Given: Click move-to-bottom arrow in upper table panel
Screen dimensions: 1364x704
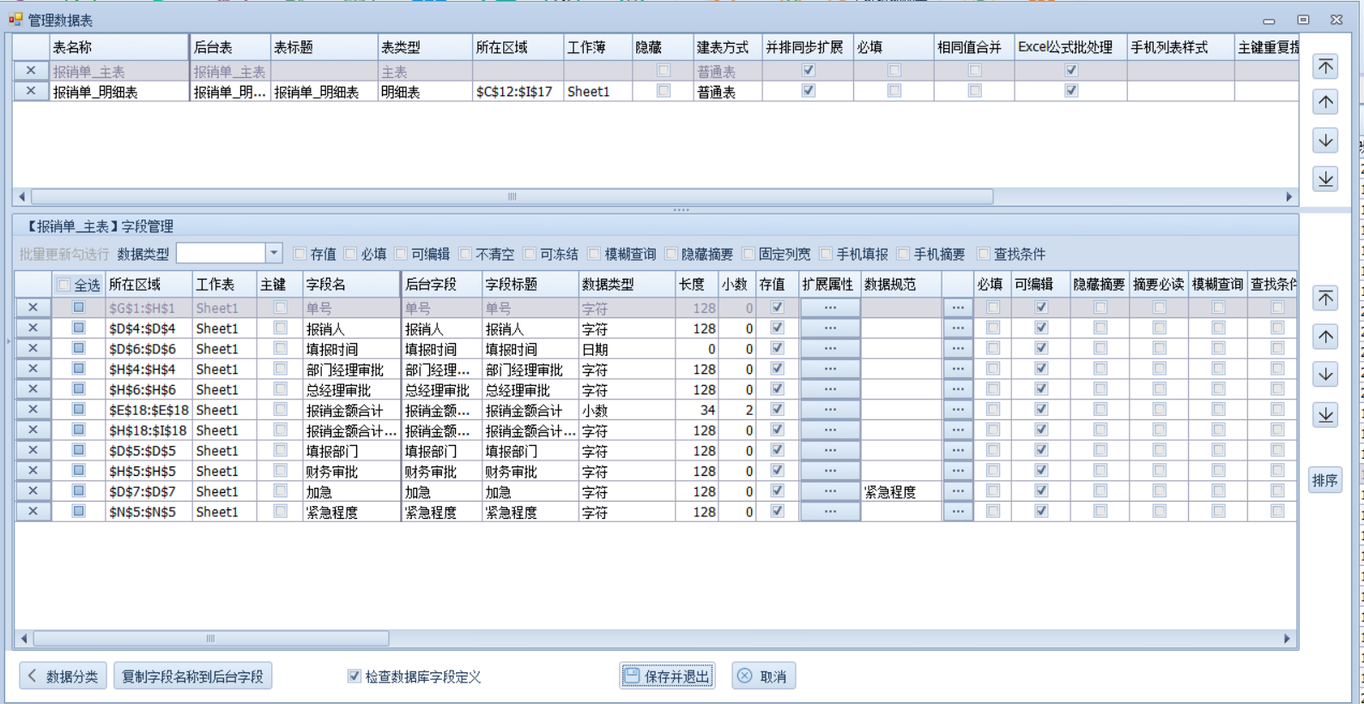Looking at the screenshot, I should (x=1325, y=178).
